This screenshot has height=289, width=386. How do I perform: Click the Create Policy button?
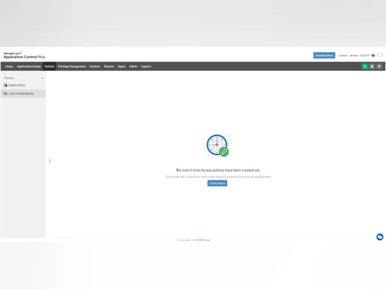coord(217,183)
